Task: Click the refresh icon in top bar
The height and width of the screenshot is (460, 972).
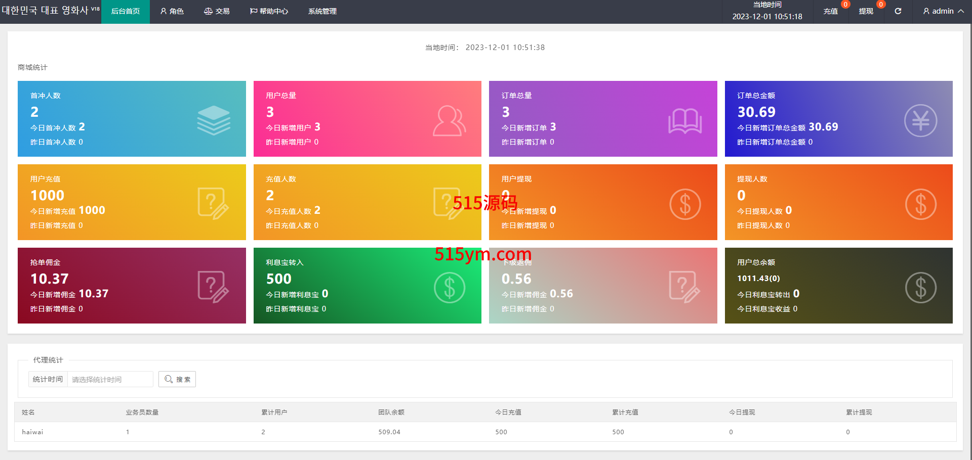Action: (898, 11)
